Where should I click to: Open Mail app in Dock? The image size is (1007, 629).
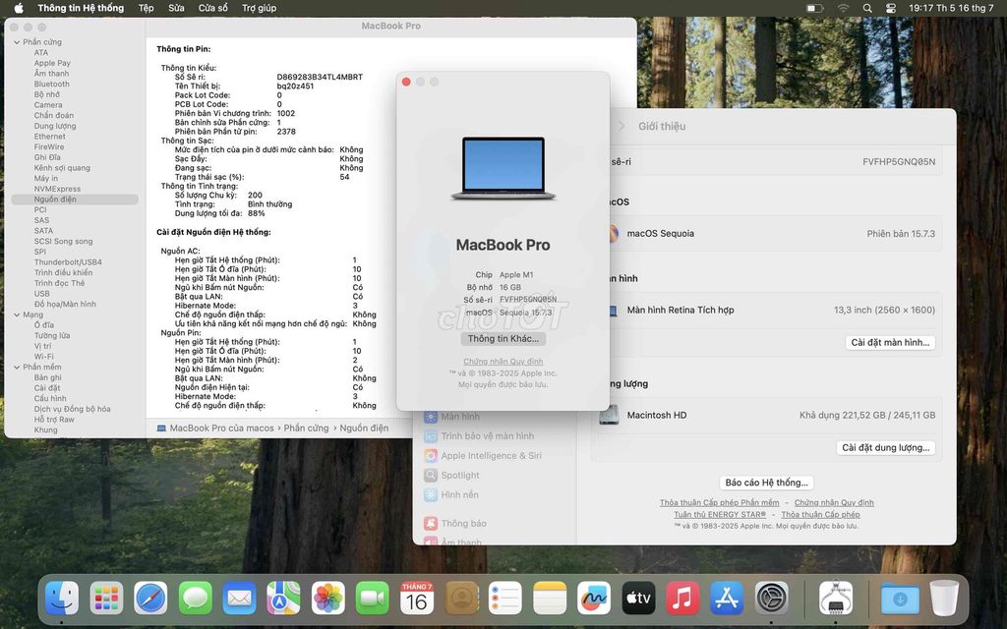239,598
